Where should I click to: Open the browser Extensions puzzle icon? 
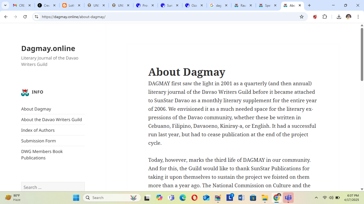[x=325, y=16]
